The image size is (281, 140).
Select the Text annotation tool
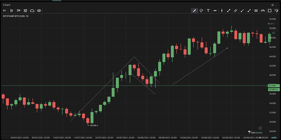208,11
